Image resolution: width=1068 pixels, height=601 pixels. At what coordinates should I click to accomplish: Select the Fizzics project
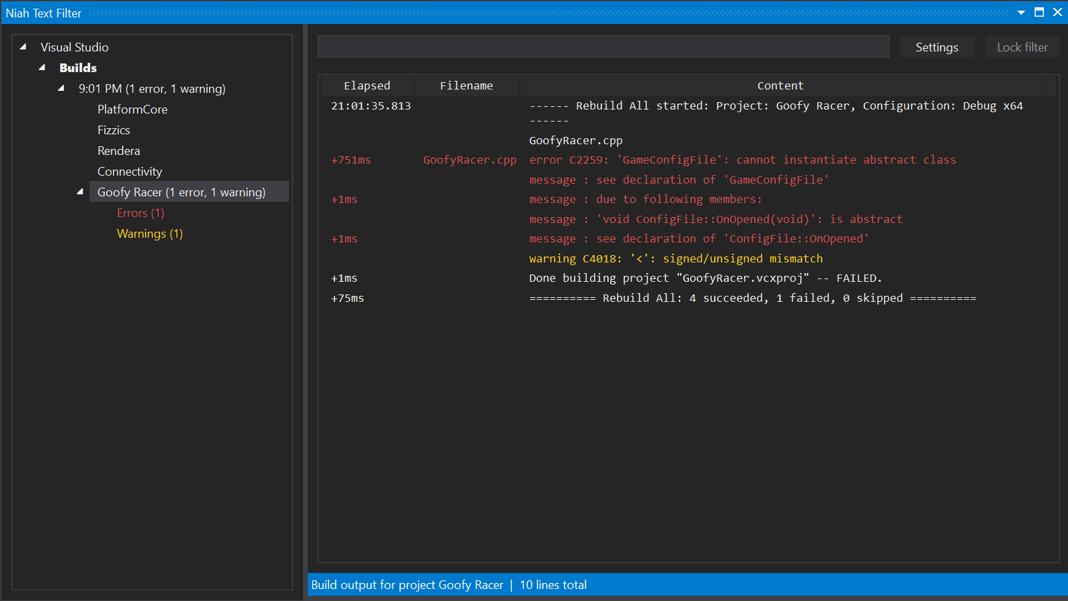(113, 130)
